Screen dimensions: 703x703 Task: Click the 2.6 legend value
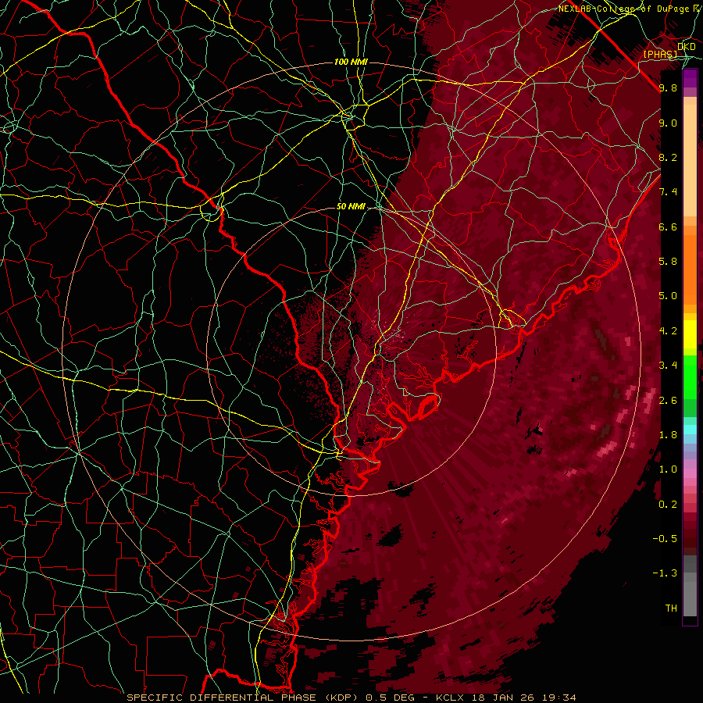pos(668,401)
